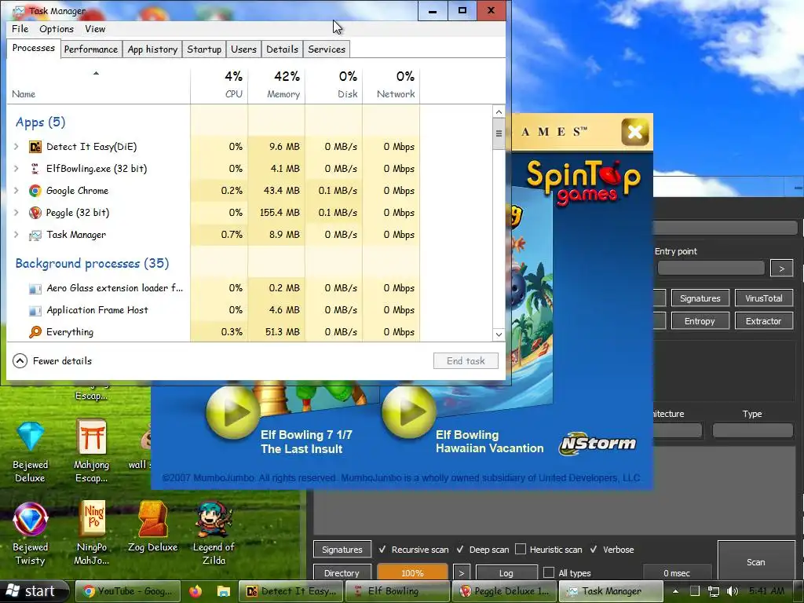Click the arrow button next to 100% progress
804x603 pixels.
(461, 572)
